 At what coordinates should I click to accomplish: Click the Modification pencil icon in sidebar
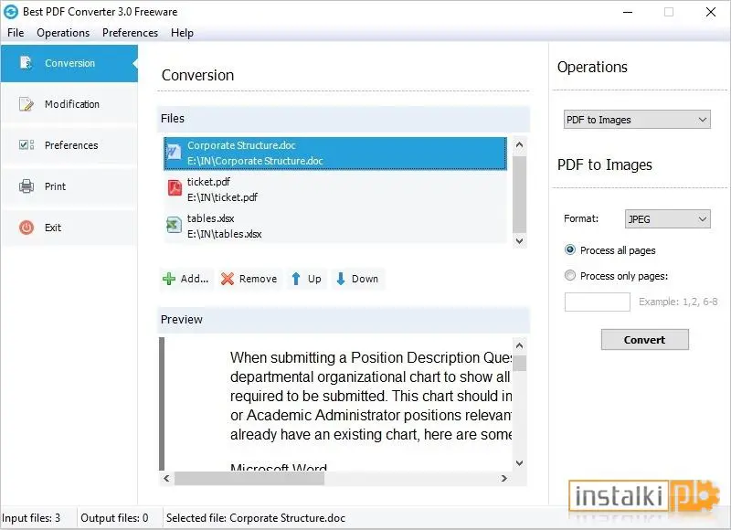[x=26, y=103]
